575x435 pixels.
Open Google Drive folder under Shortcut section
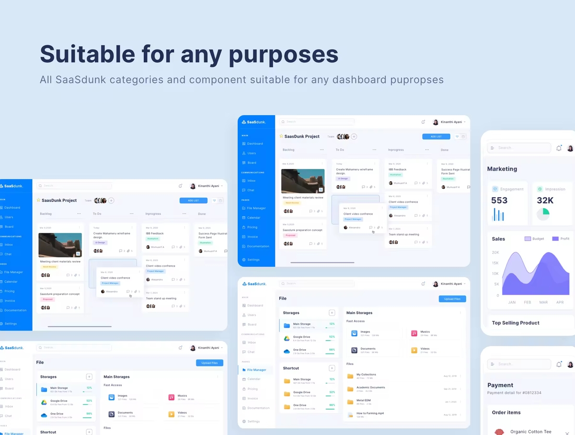[302, 392]
